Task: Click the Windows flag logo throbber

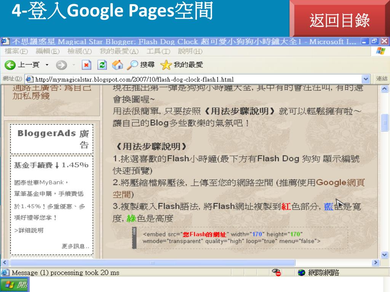Action: coord(381,51)
